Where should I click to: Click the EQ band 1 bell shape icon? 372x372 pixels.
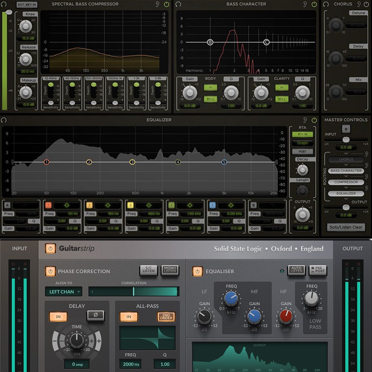point(66,205)
